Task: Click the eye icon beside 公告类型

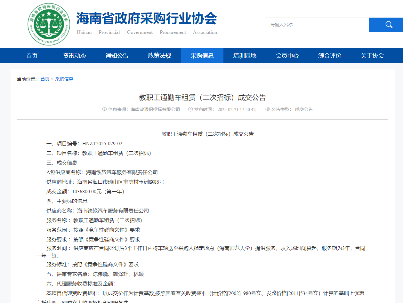Action: pyautogui.click(x=268, y=109)
